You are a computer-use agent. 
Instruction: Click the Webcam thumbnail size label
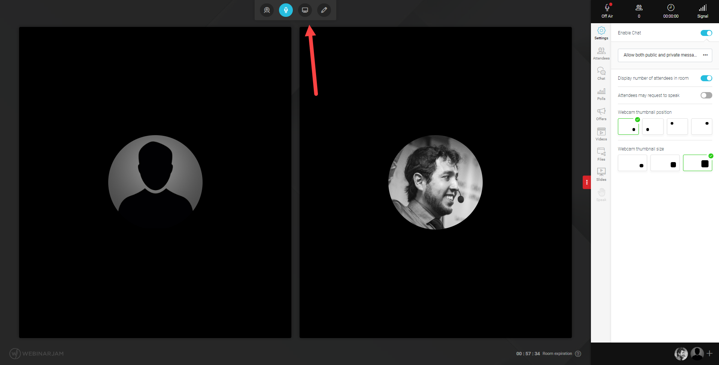coord(641,149)
